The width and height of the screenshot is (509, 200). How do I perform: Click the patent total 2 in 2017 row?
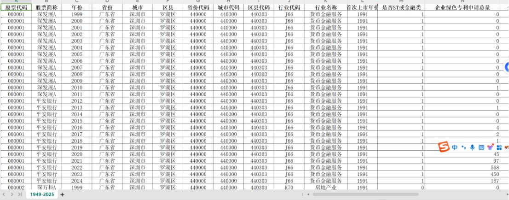point(463,134)
